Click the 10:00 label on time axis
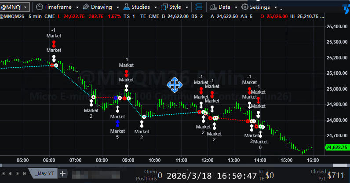Viewport: 350px width, 183px height. (154, 160)
